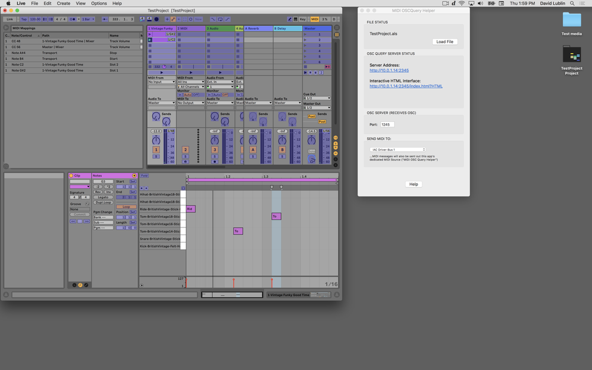Solo Return B with its S button
Screen dimensions: 592x370
[282, 156]
